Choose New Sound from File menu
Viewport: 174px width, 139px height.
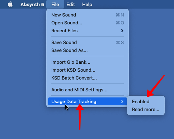[x=88, y=15]
